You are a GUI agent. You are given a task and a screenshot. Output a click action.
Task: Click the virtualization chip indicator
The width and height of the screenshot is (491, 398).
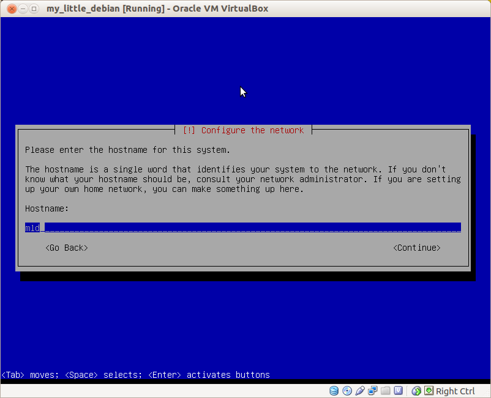[x=399, y=391]
